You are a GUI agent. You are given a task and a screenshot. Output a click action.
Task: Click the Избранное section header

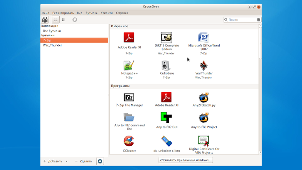(120, 26)
